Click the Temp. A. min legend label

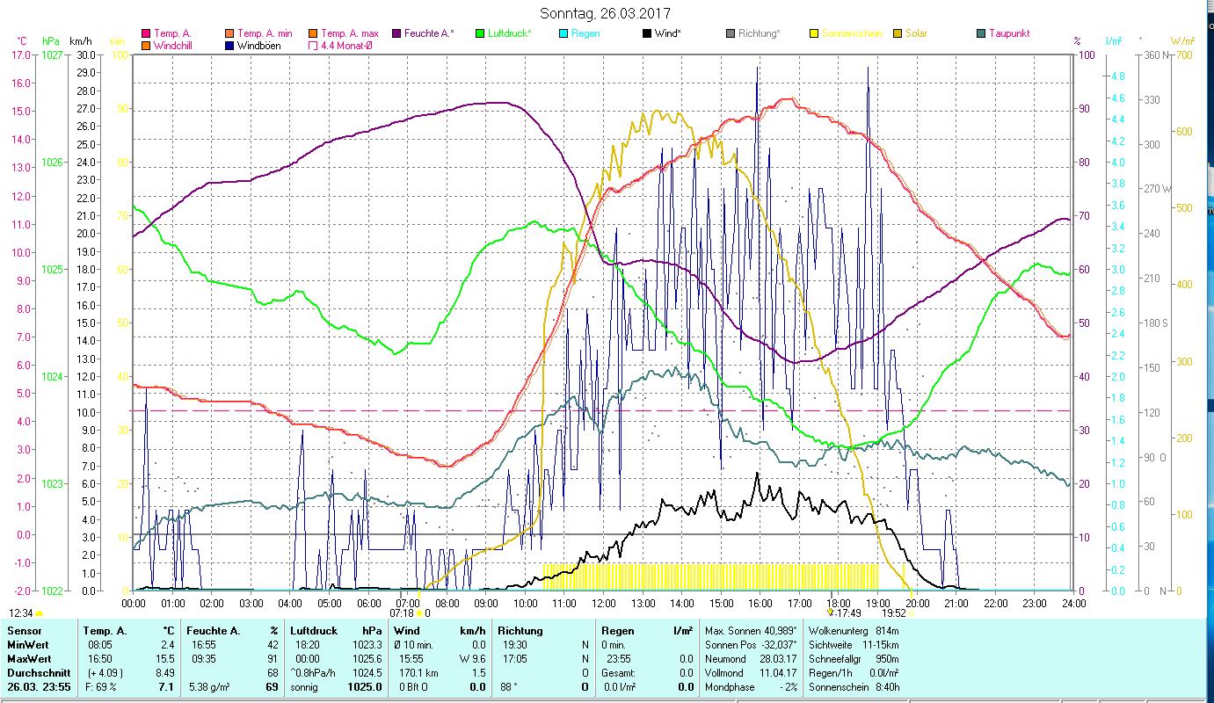point(265,34)
